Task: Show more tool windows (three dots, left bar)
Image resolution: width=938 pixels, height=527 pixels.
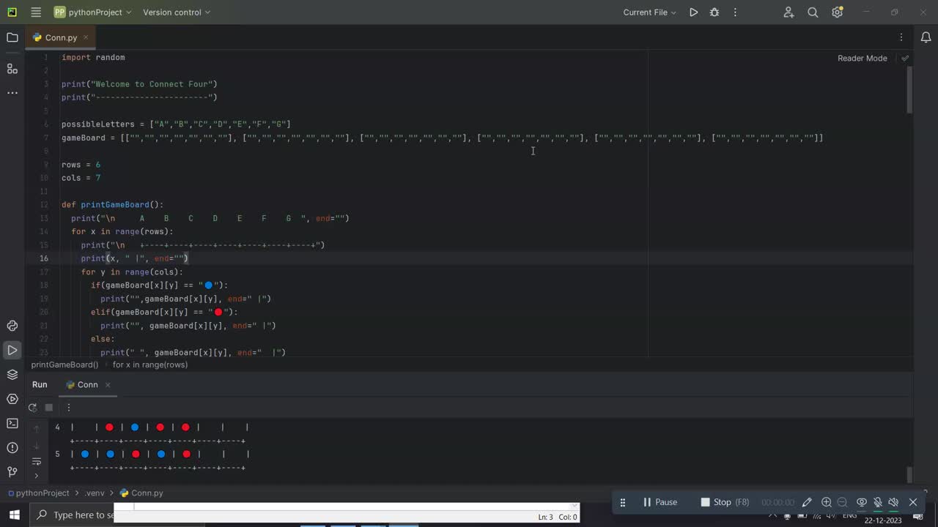Action: 12,93
